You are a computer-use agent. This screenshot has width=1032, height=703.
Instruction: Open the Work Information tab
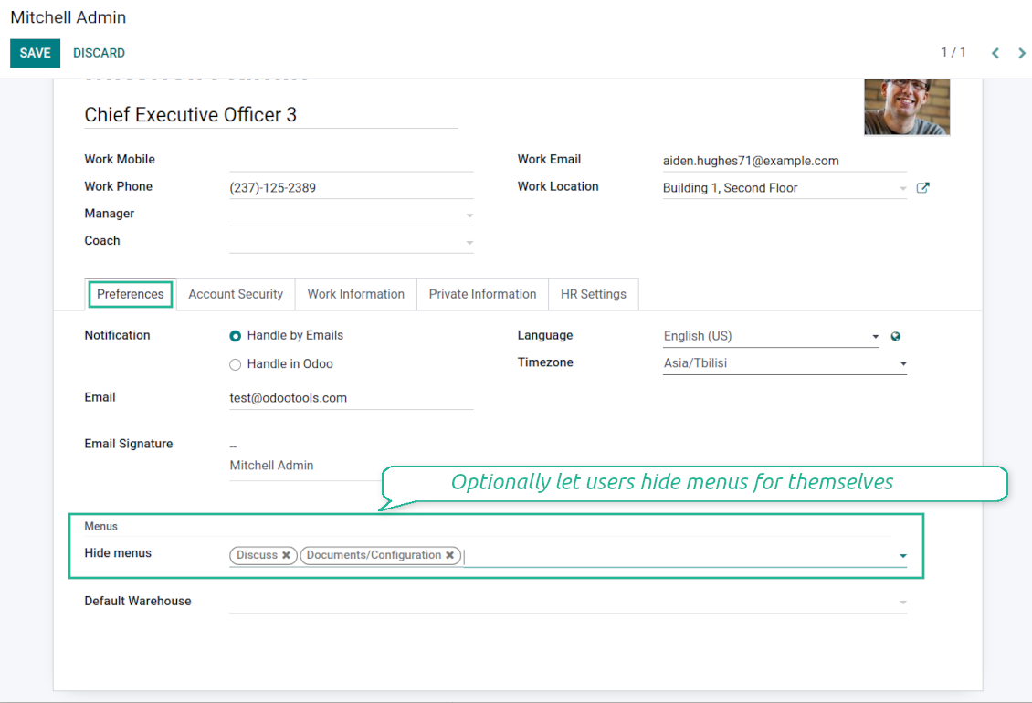[356, 294]
